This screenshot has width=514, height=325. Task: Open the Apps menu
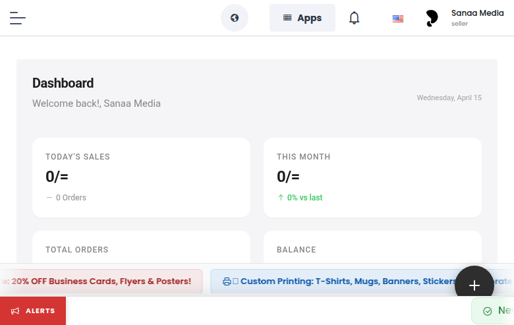302,18
